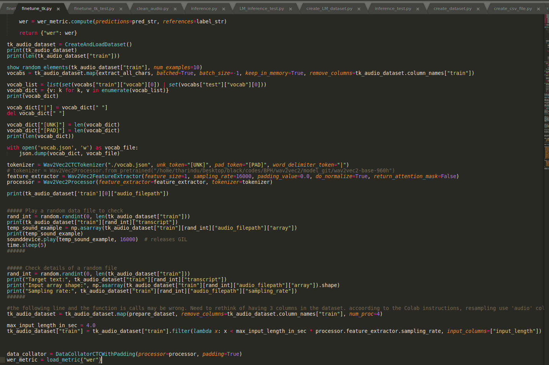This screenshot has width=549, height=365.
Task: Place cursor on the Wav2Vec2Processor assignment line
Action: coord(139,182)
